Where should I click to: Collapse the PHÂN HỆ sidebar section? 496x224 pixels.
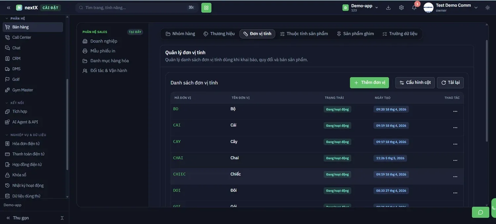(x=15, y=19)
